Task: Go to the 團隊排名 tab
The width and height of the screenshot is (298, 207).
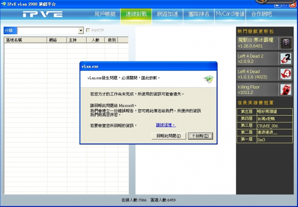Action: point(199,14)
